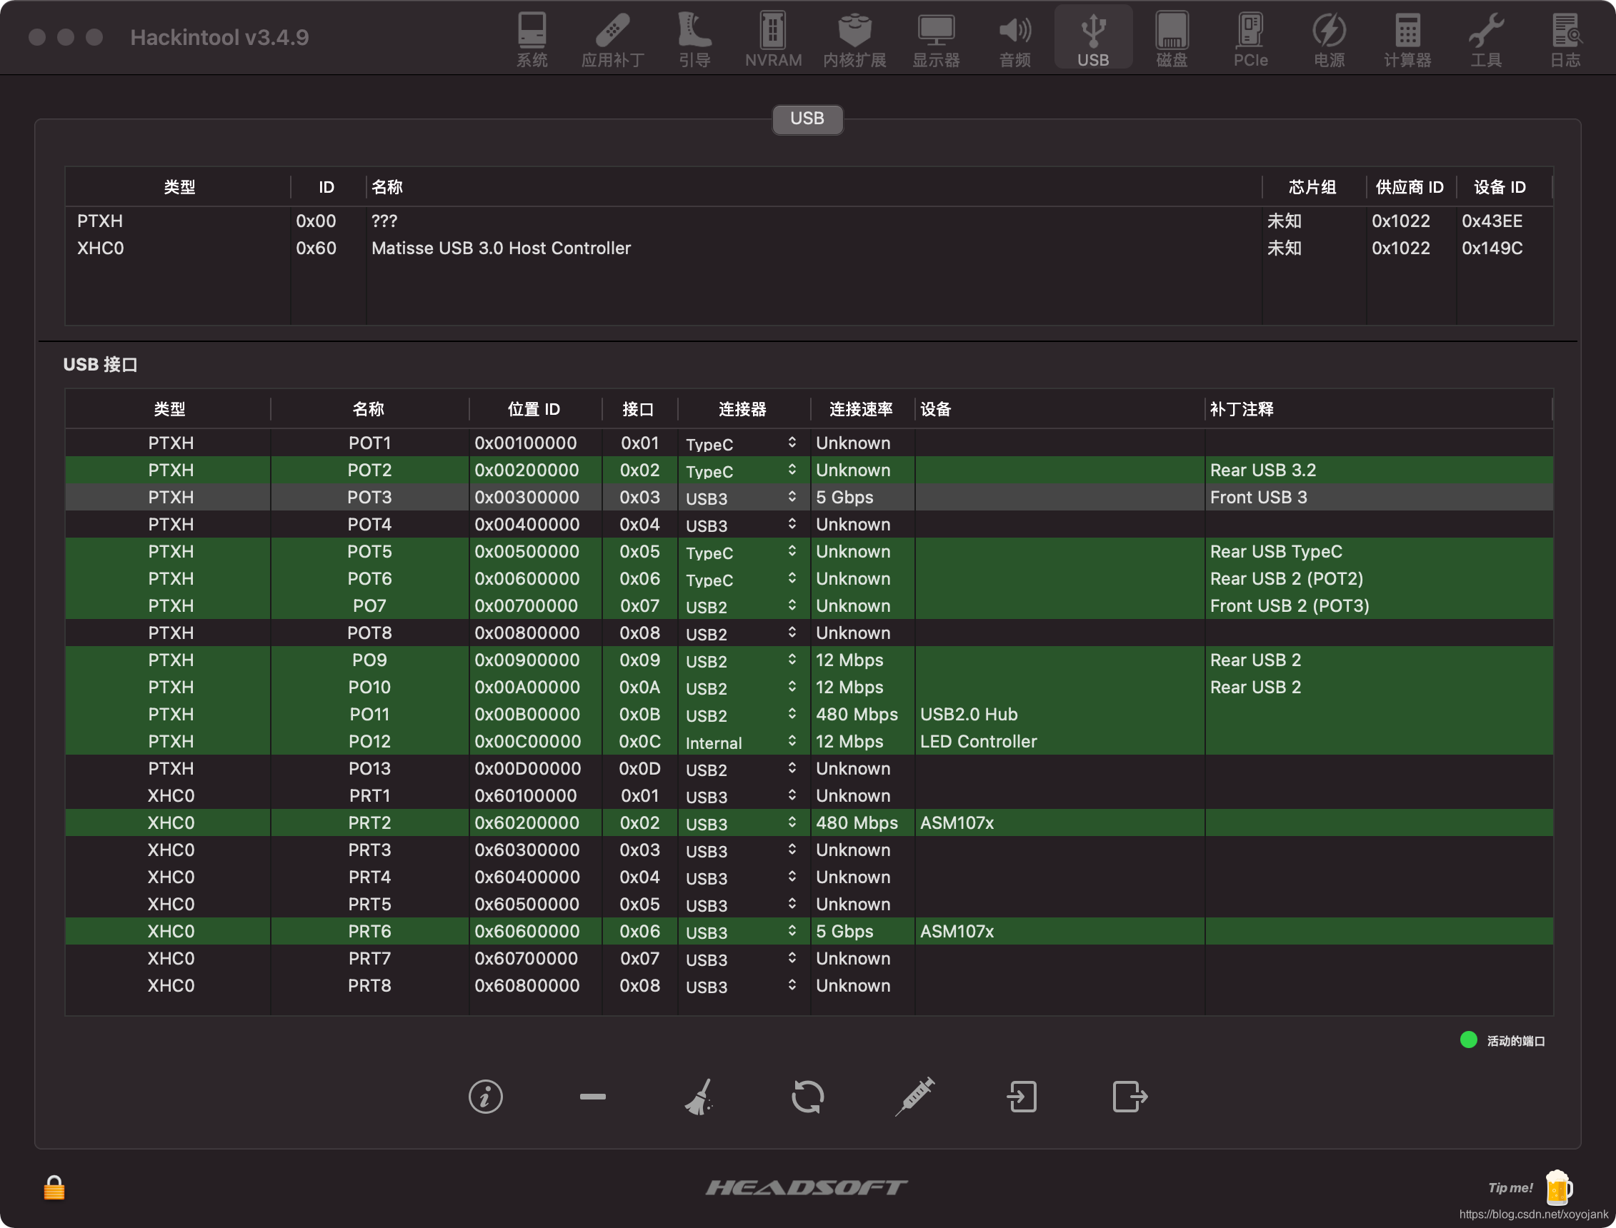Click the Rear USB TypeC comment
The image size is (1616, 1228).
tap(1276, 551)
